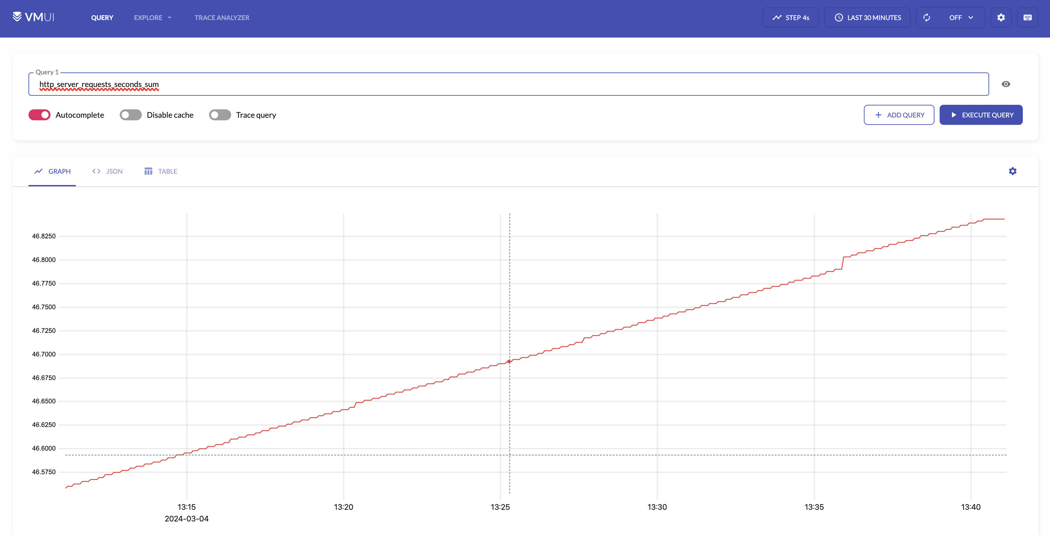Click the refresh dashboard icon
The image size is (1050, 535).
click(x=926, y=17)
